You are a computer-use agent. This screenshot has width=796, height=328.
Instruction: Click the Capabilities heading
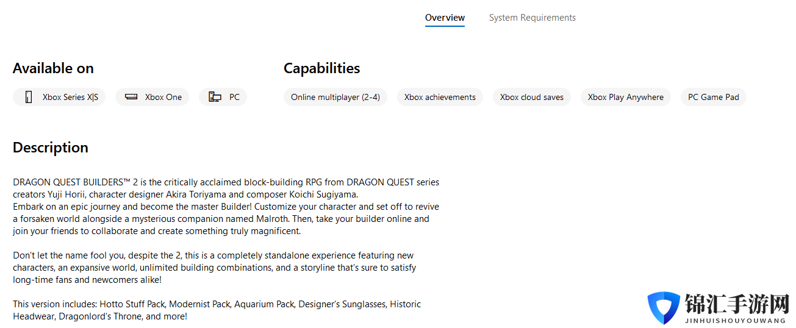pyautogui.click(x=321, y=68)
